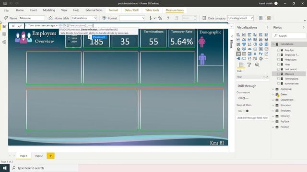Screen dimensions: 307x172
Task: Click the taskbar search box
Action: pyautogui.click(x=44, y=168)
